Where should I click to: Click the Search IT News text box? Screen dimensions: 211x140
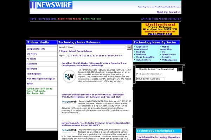(x=100, y=47)
